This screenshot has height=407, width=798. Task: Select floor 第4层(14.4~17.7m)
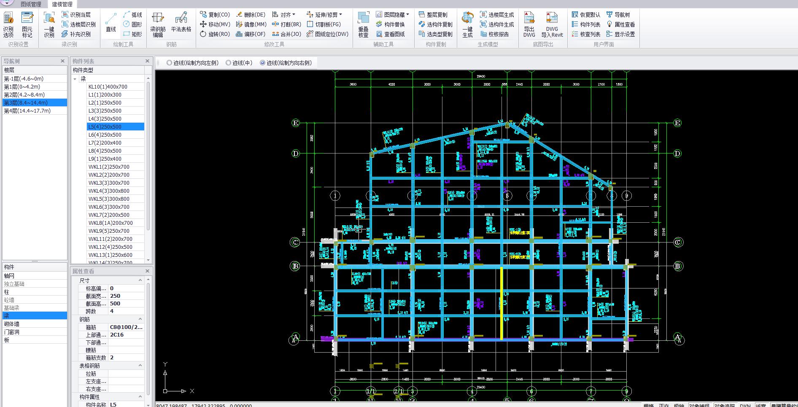click(x=35, y=111)
